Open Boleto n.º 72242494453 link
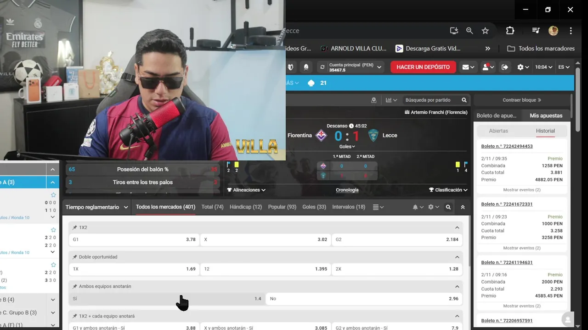Image resolution: width=588 pixels, height=330 pixels. point(507,146)
